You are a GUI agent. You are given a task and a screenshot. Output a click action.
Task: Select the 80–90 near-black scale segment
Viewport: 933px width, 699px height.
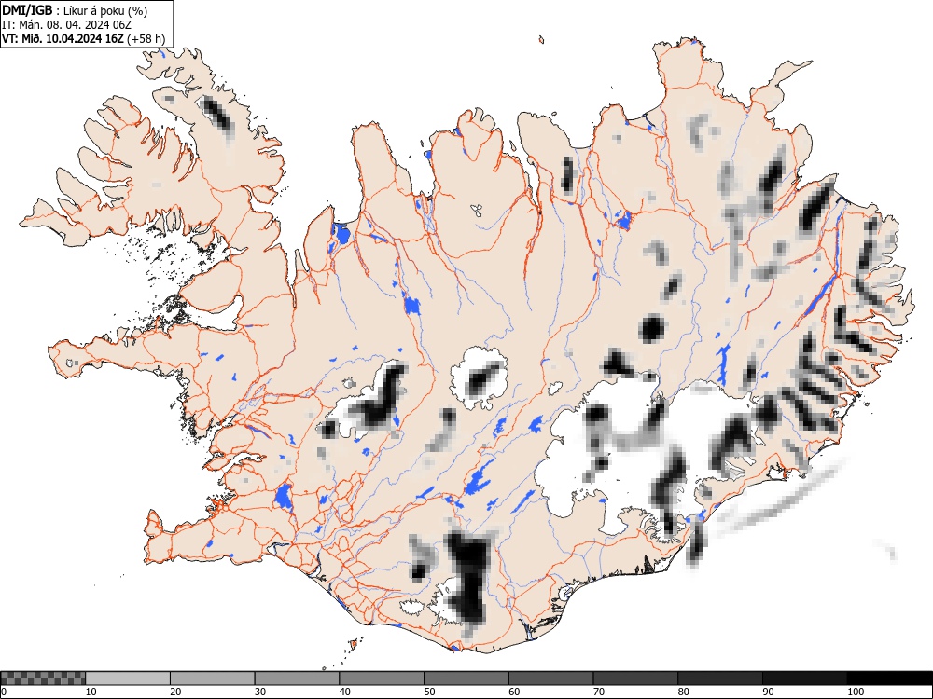[720, 678]
